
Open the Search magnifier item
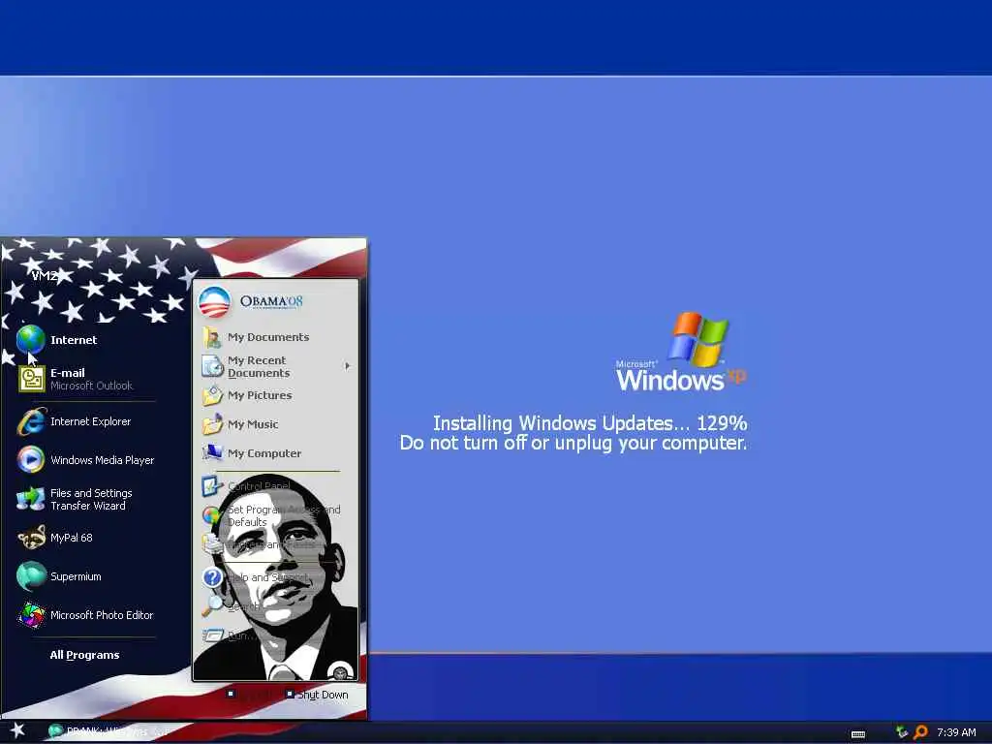tap(232, 606)
